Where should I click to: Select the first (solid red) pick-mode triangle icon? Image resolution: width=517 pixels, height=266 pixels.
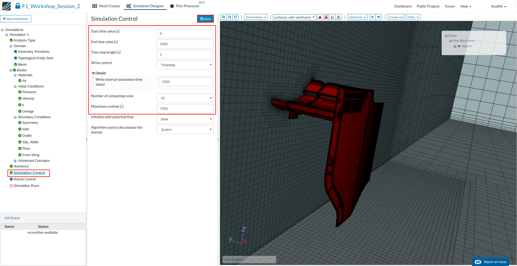click(x=320, y=17)
